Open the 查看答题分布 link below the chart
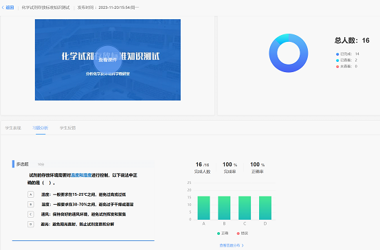The width and height of the screenshot is (380, 250). click(230, 245)
